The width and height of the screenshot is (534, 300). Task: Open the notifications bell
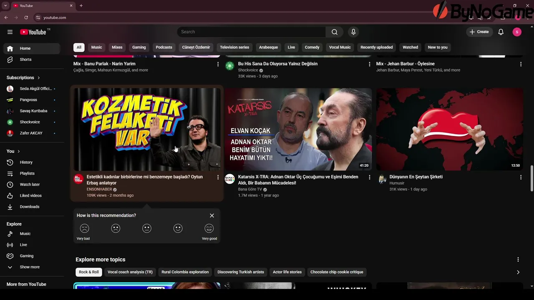[501, 32]
